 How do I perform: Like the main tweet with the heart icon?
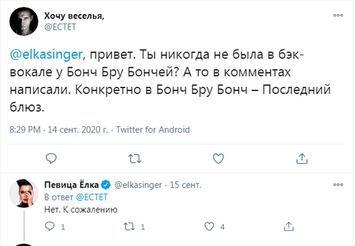[219, 158]
